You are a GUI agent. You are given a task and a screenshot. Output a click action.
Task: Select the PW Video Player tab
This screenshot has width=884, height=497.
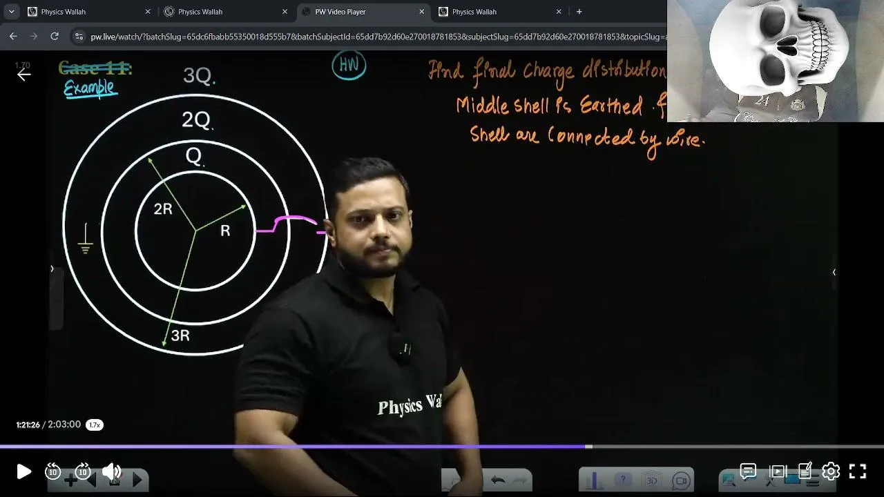point(363,12)
